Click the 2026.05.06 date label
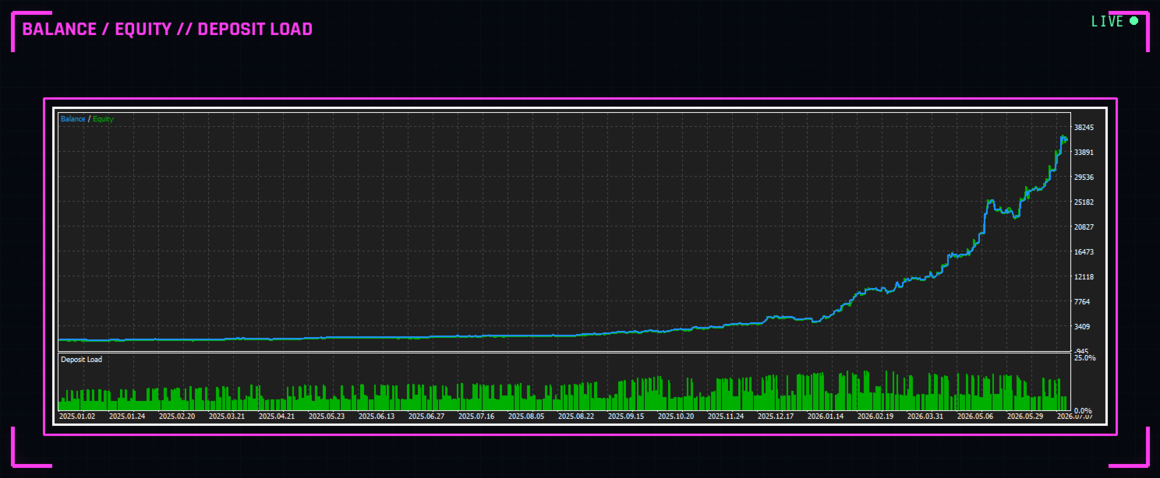The width and height of the screenshot is (1160, 478). point(975,416)
